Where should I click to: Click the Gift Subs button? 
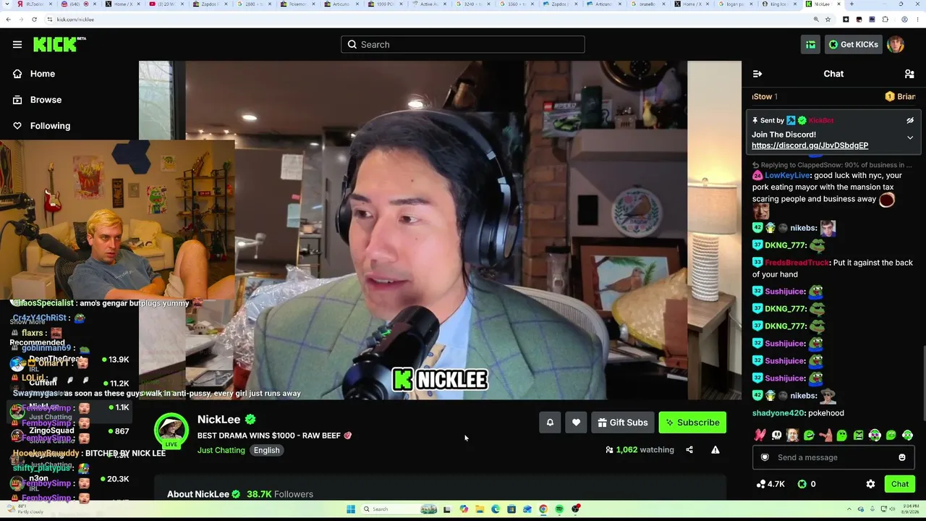[x=623, y=423]
